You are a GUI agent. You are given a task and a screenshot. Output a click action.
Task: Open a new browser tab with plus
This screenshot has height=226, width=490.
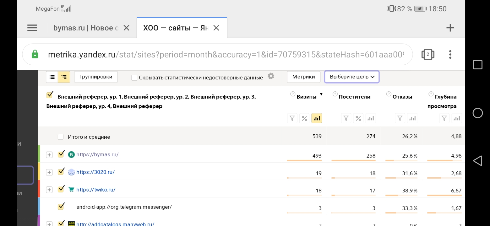(450, 28)
